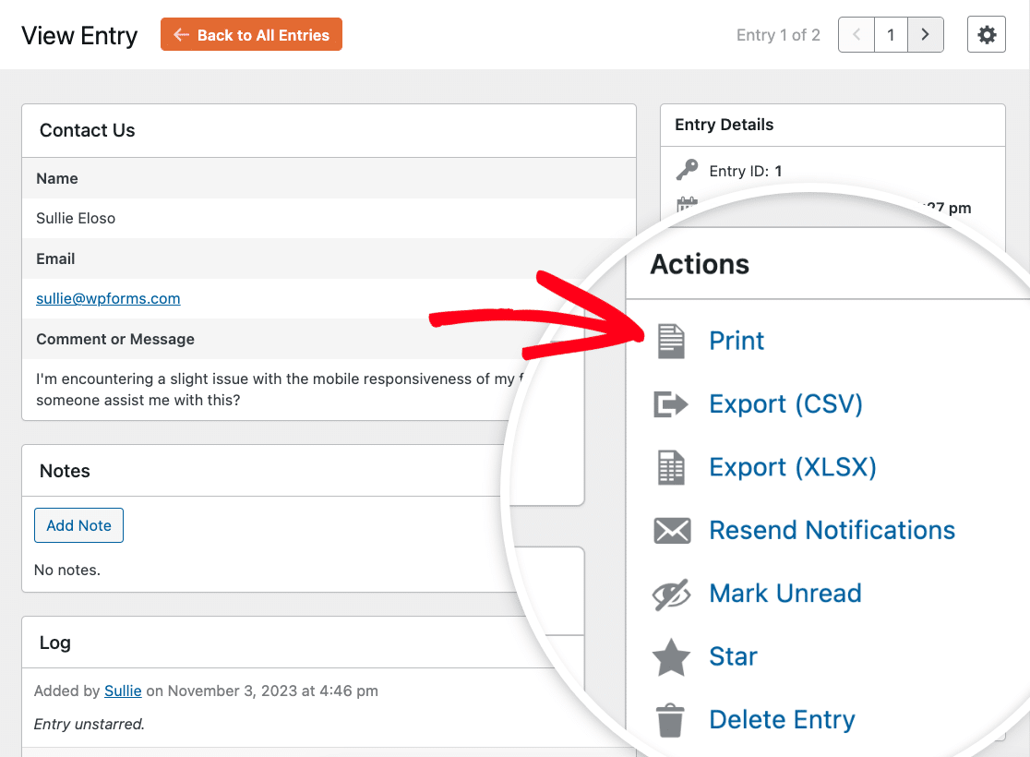Open the settings gear icon
Image resolution: width=1030 pixels, height=757 pixels.
point(987,35)
